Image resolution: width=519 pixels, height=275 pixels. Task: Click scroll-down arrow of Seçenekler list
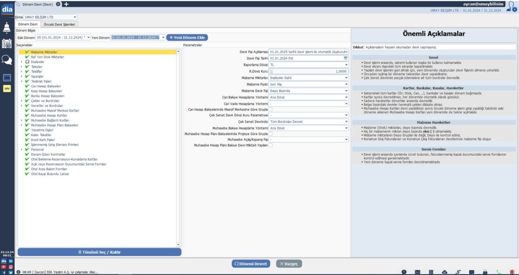point(178,245)
